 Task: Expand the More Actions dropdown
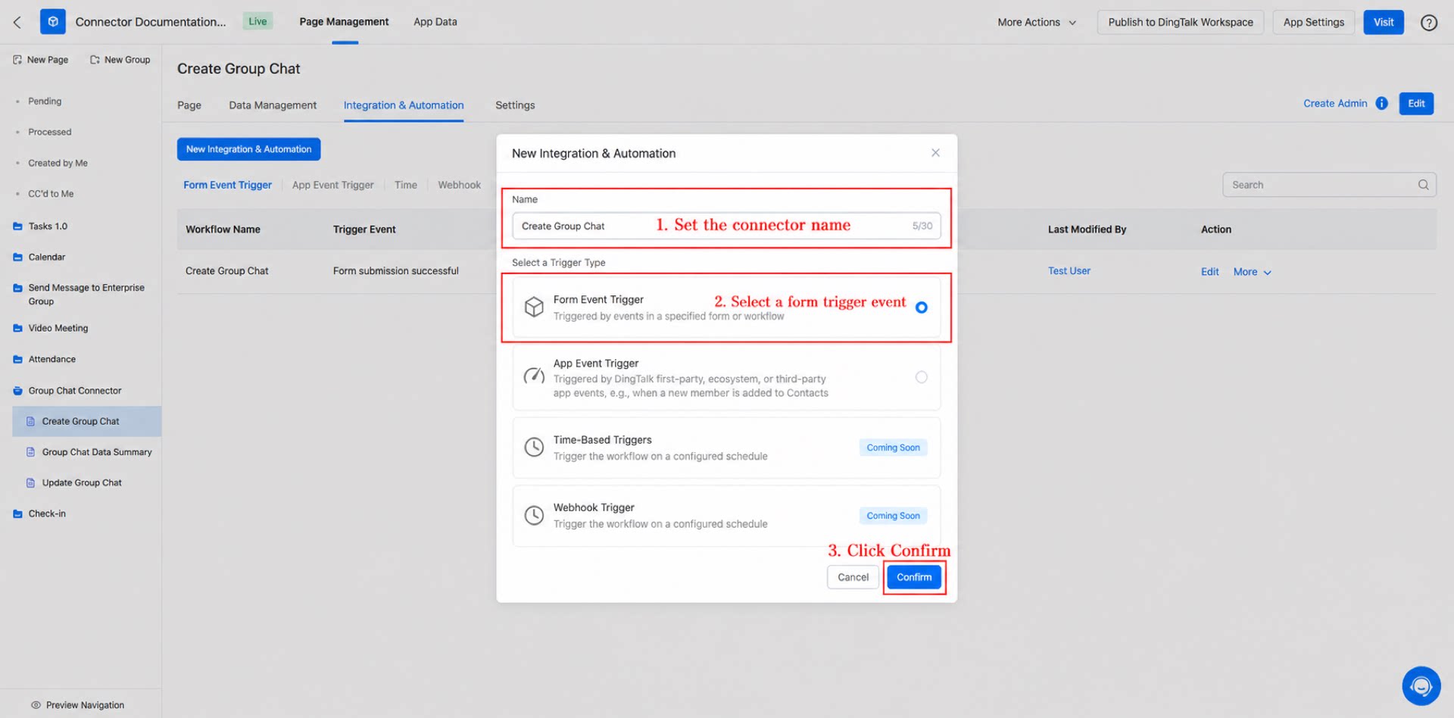click(x=1036, y=23)
